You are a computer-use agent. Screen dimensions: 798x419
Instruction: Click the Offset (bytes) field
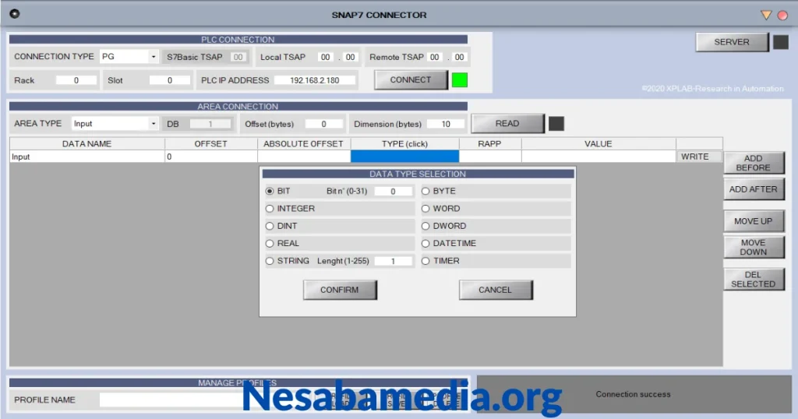(323, 124)
